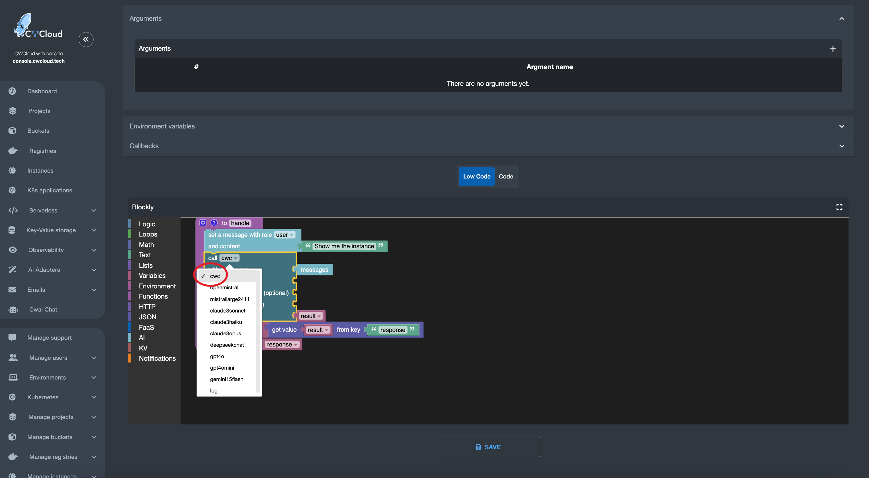The width and height of the screenshot is (869, 478).
Task: Open Registries docker icon in sidebar
Action: coord(13,151)
